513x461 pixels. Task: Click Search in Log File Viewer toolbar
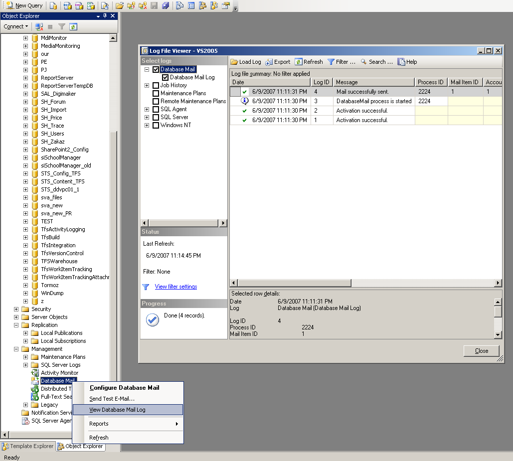pos(376,62)
